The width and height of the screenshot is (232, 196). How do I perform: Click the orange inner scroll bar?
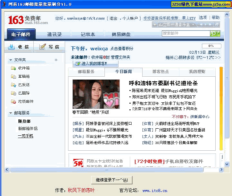click(x=221, y=109)
